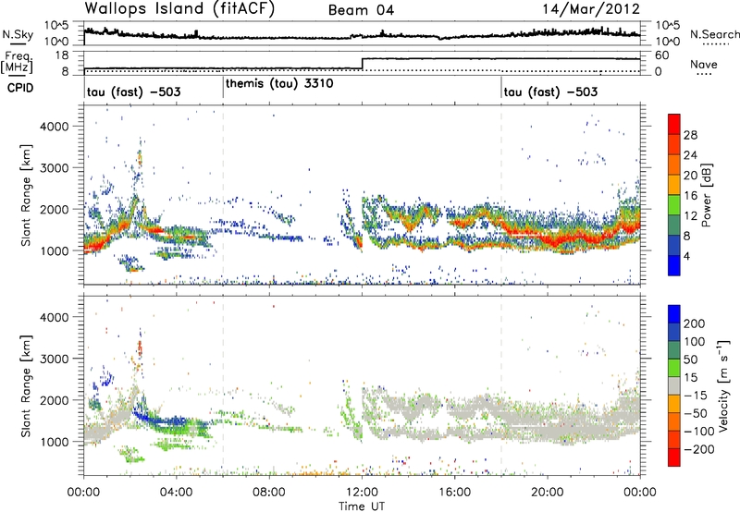Click '2000' range tick in velocity panel

pos(54,400)
